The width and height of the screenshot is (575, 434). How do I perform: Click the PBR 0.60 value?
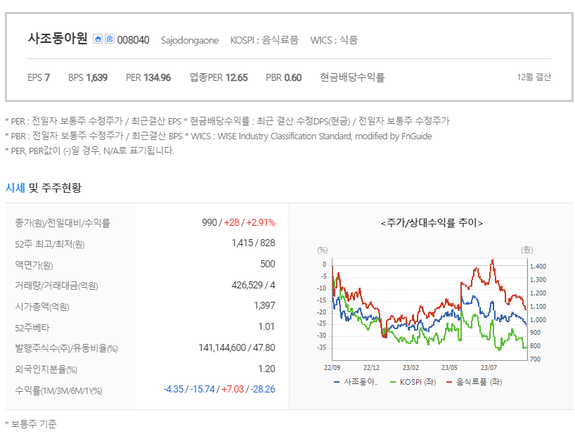pos(283,77)
